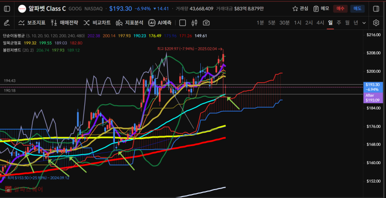Click the 194.43 horizontal line label
Image resolution: width=386 pixels, height=198 pixels.
tap(9, 81)
